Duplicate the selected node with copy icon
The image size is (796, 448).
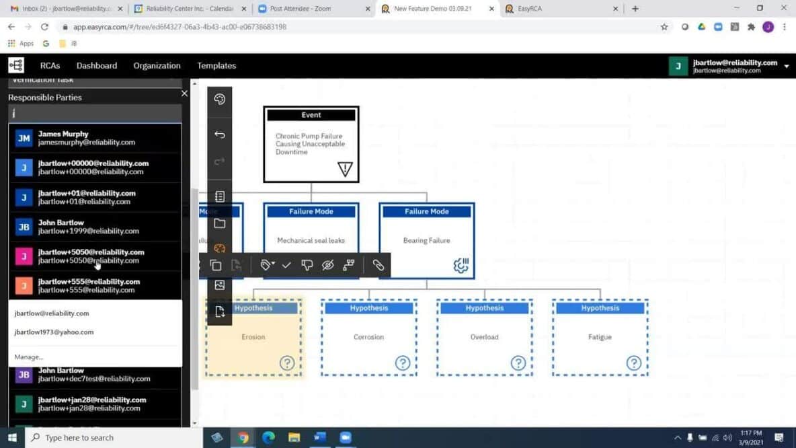click(216, 264)
